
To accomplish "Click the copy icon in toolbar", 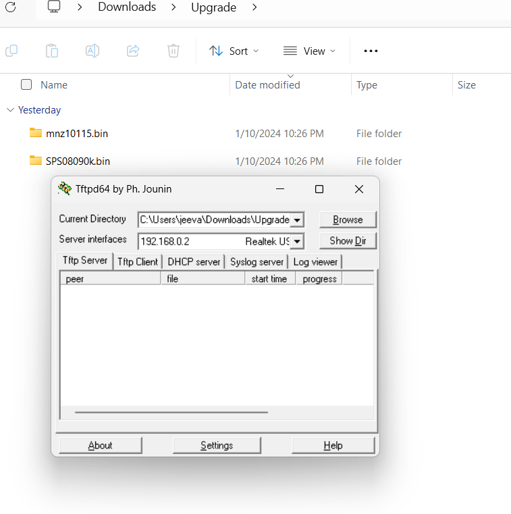I will [x=11, y=51].
